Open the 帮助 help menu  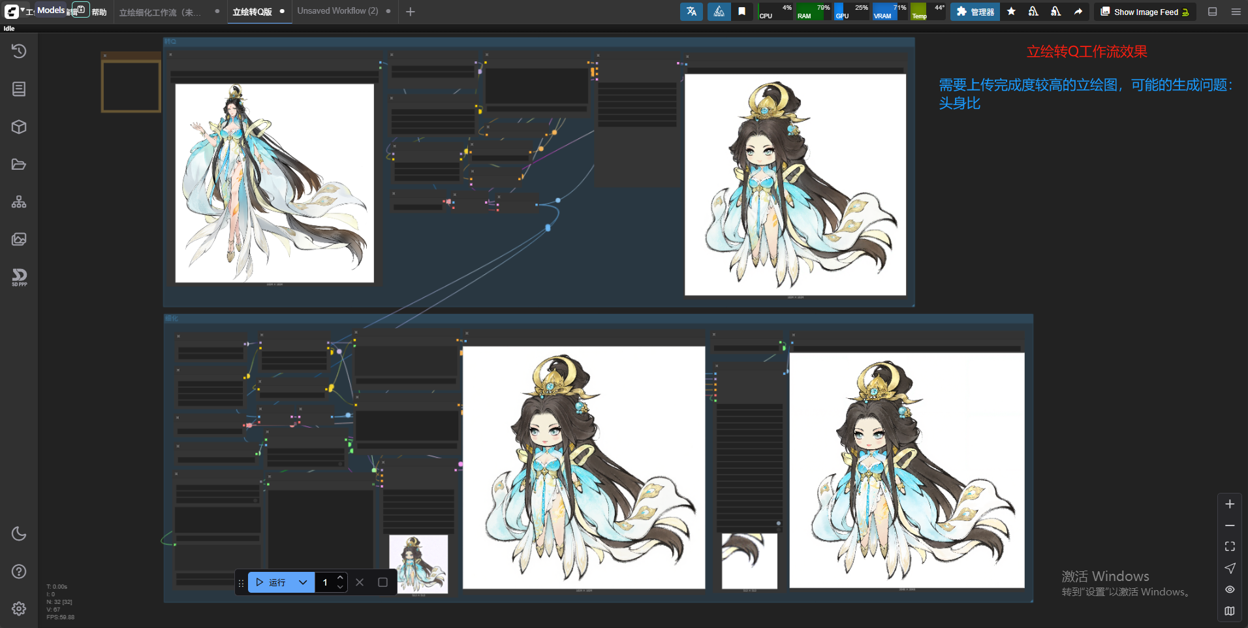point(99,12)
